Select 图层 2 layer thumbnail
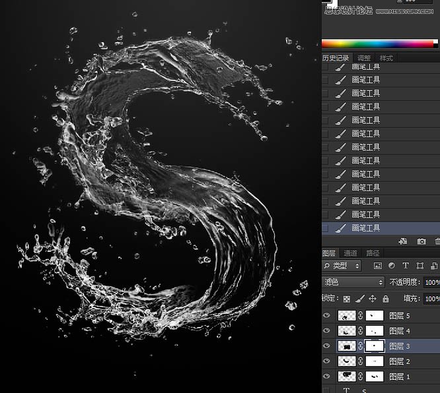The height and width of the screenshot is (393, 440). pyautogui.click(x=347, y=361)
